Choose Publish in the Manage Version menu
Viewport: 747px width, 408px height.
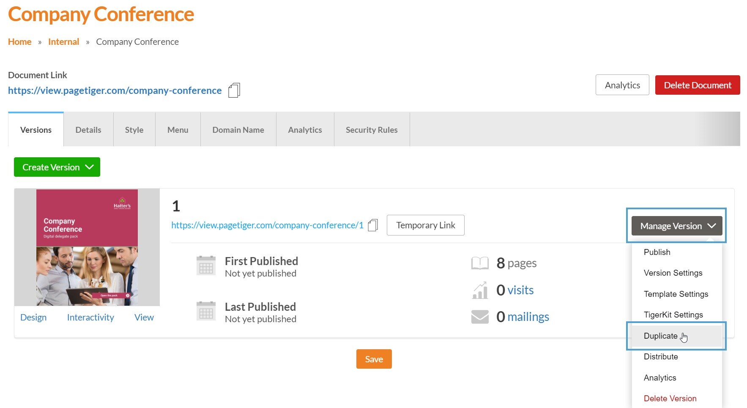click(x=657, y=252)
